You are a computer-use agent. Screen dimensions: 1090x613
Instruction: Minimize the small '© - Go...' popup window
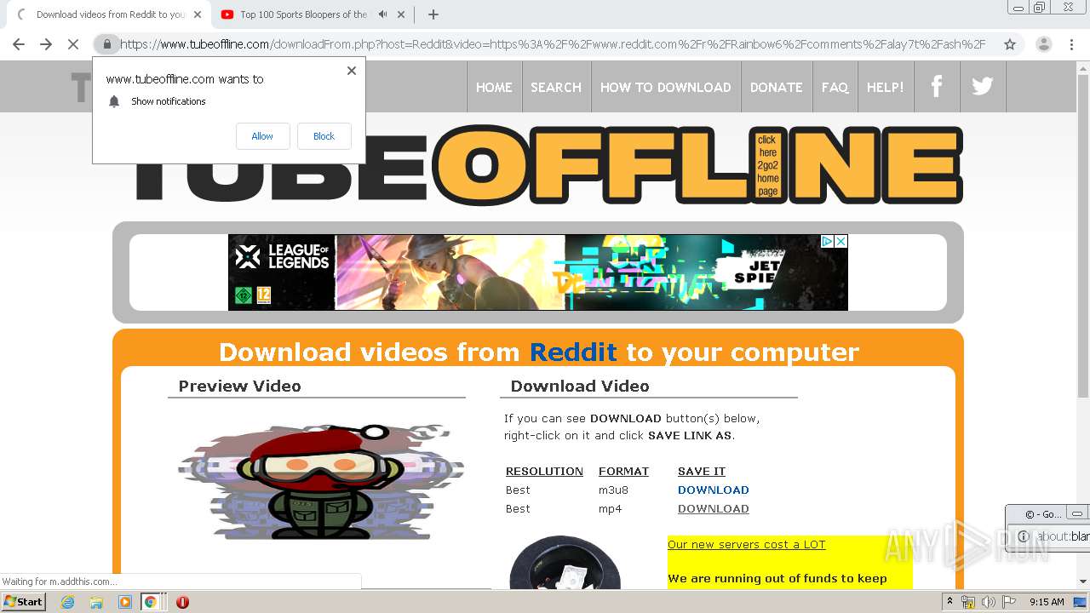pyautogui.click(x=1077, y=514)
